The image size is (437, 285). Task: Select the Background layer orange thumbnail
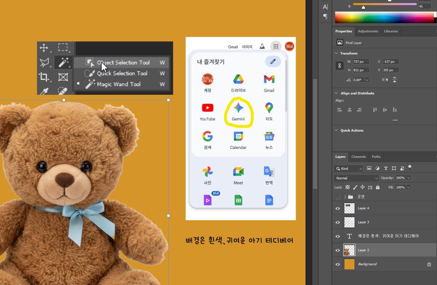pos(349,264)
